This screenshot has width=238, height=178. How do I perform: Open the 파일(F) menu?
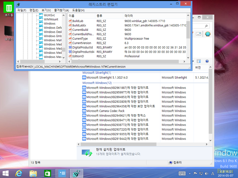click(x=22, y=10)
